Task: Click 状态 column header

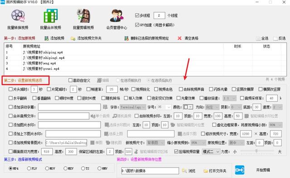Action: click(266, 46)
